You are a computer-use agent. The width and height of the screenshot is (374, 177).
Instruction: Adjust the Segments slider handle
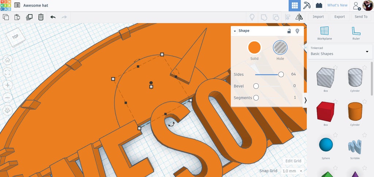(x=256, y=98)
